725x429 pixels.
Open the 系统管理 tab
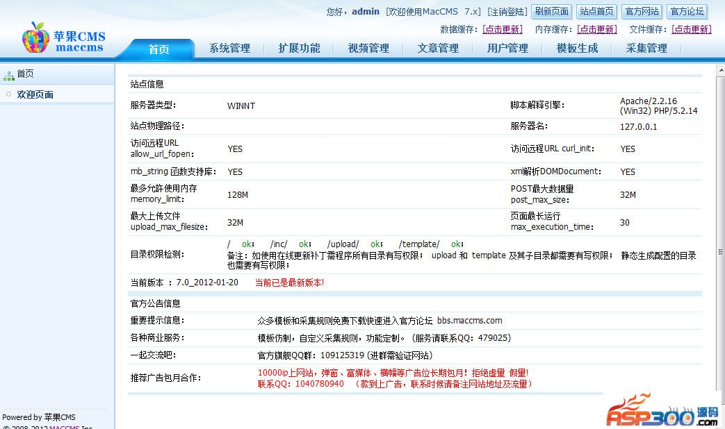pos(230,48)
